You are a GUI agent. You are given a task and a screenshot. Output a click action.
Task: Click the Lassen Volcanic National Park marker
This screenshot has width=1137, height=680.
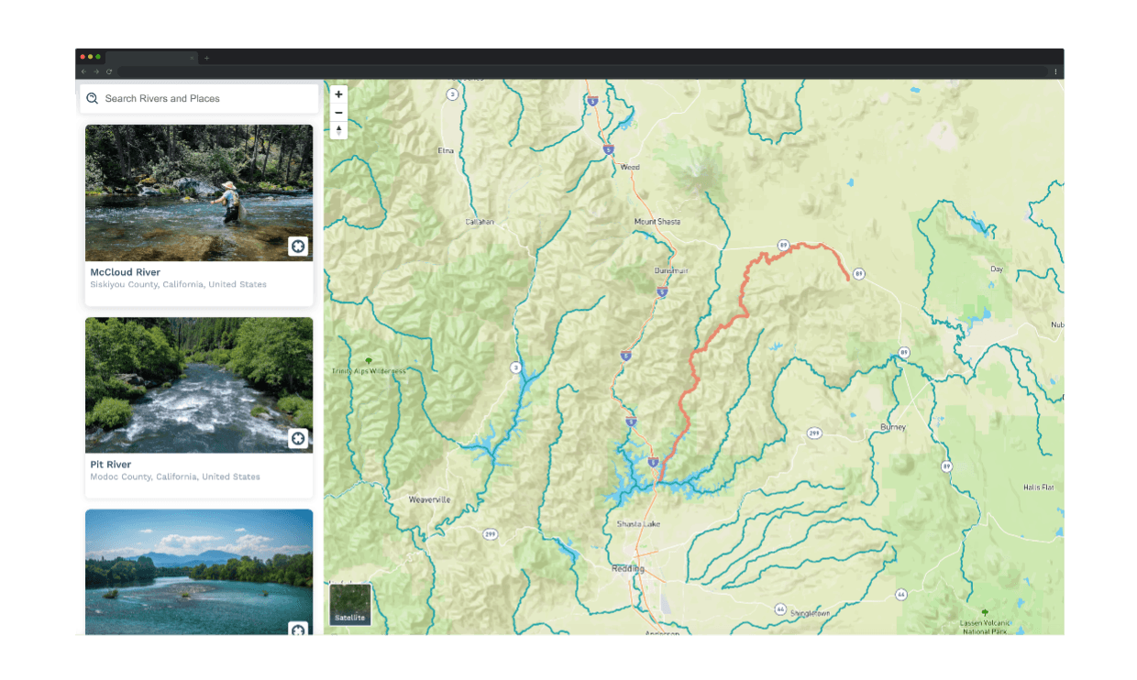point(985,611)
